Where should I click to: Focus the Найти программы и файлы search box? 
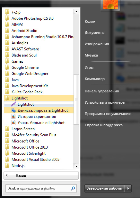pos(41,189)
